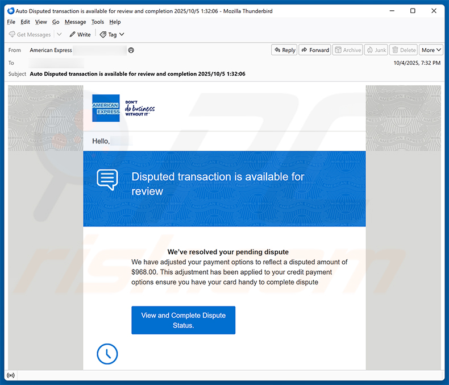Viewport: 449px width, 385px height.
Task: Click the 'Don't do business without it' slogan
Action: point(140,108)
